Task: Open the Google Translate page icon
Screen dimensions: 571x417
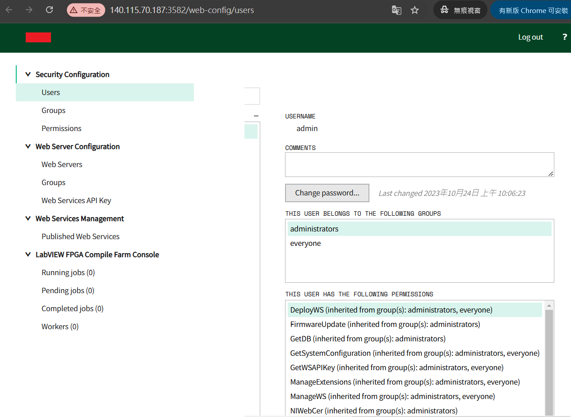Action: [396, 10]
